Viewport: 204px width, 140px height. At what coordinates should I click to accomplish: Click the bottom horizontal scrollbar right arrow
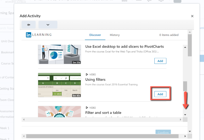click(185, 136)
